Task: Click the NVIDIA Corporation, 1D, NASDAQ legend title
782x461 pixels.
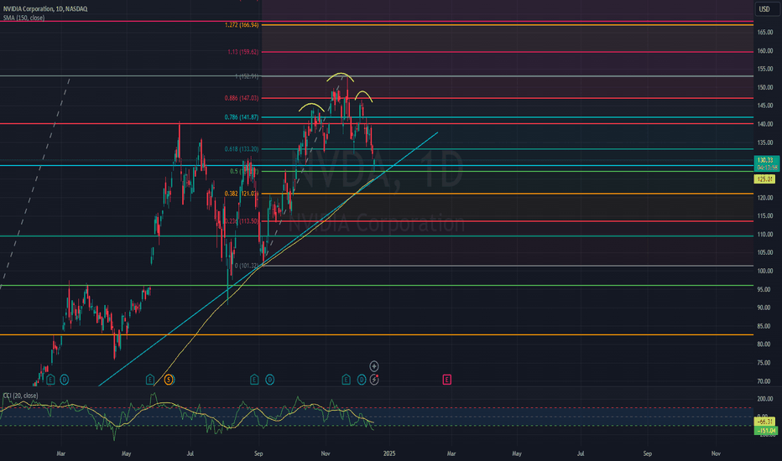Action: [x=45, y=9]
